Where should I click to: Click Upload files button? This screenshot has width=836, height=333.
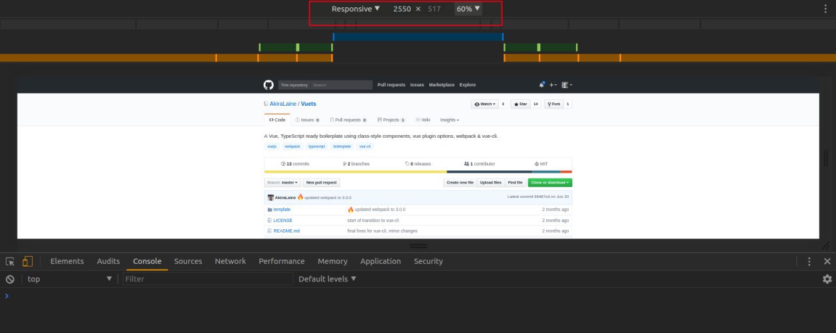coord(490,183)
